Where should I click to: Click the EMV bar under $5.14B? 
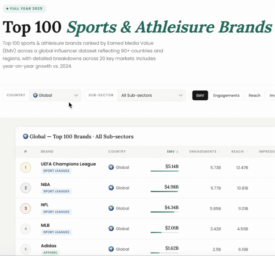[165, 171]
